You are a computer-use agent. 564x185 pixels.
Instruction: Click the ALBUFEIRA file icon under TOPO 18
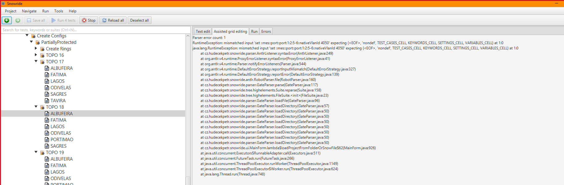(x=47, y=114)
